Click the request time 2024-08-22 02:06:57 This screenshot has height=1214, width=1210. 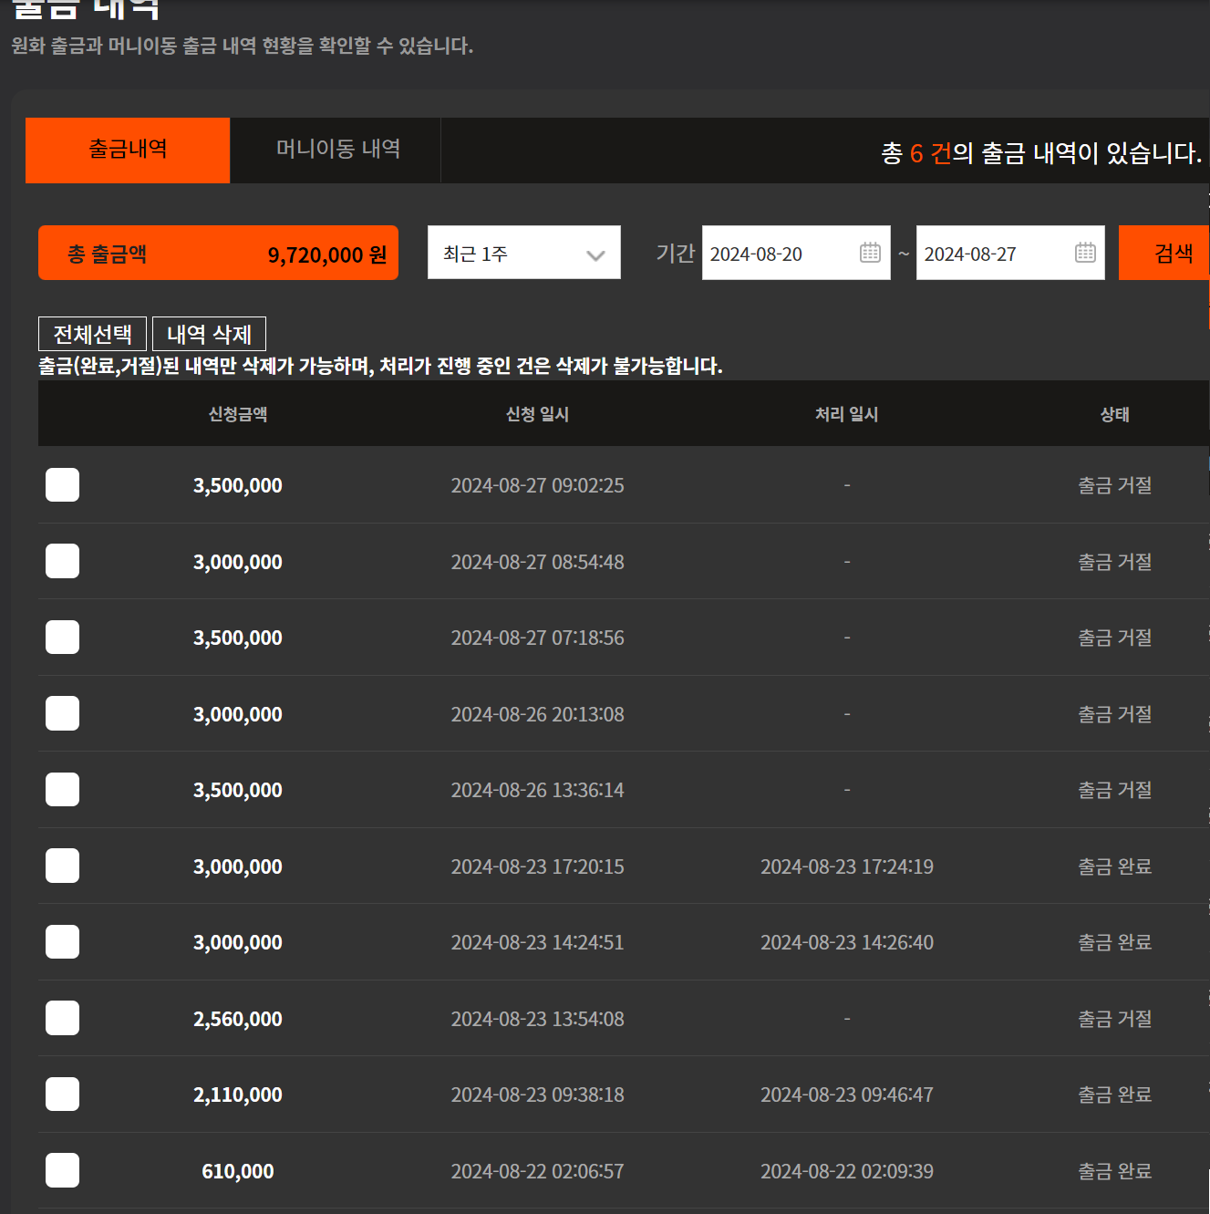click(537, 1171)
